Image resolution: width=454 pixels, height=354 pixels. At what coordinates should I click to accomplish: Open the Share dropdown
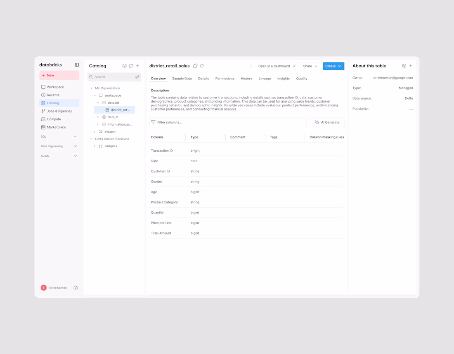click(x=310, y=66)
